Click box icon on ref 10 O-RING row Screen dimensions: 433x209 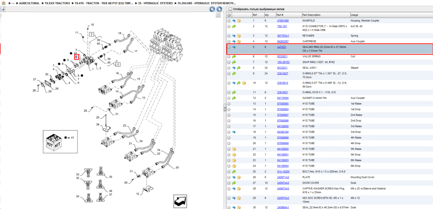pos(244,83)
